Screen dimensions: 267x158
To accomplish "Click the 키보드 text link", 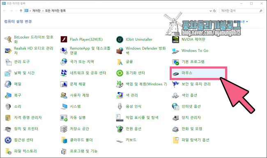I will pyautogui.click(x=131, y=140).
